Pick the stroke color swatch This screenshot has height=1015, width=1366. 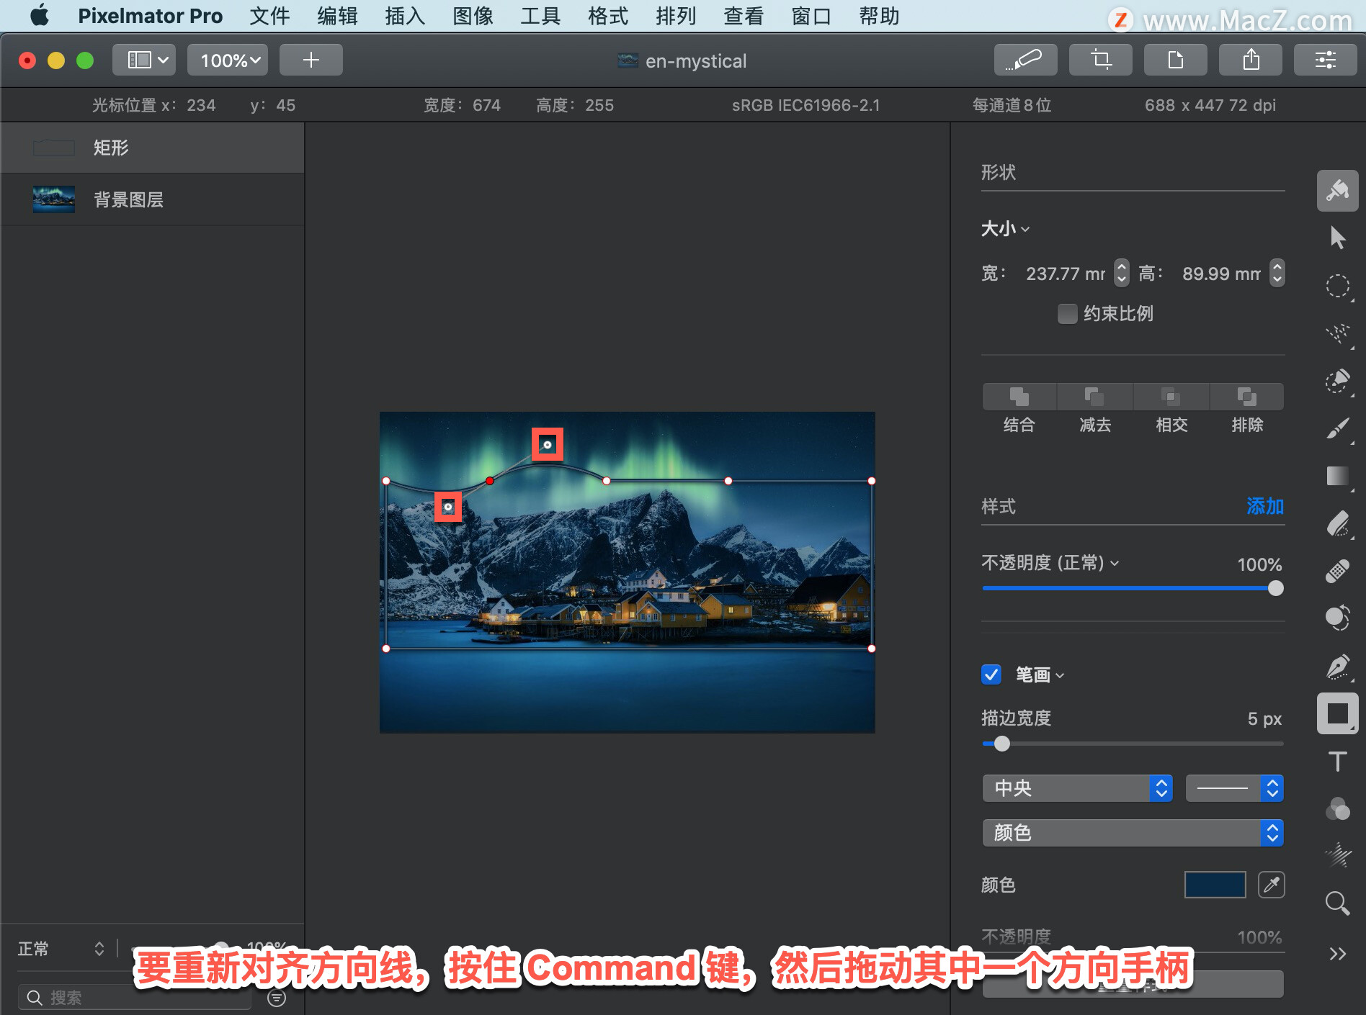[1215, 885]
